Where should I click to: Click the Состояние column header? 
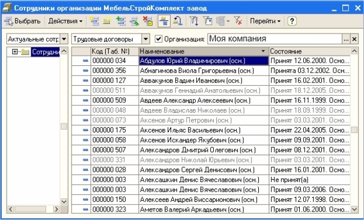(309, 51)
